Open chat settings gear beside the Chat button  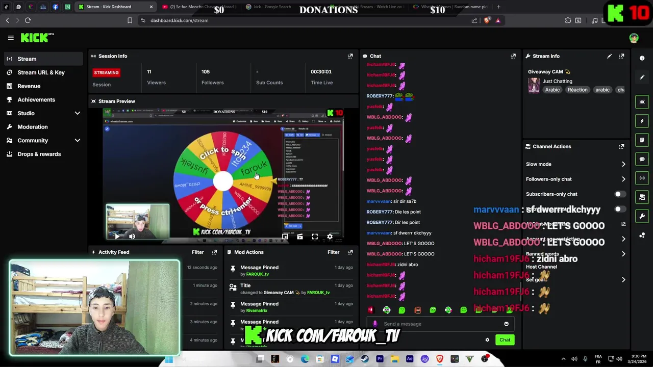click(487, 340)
